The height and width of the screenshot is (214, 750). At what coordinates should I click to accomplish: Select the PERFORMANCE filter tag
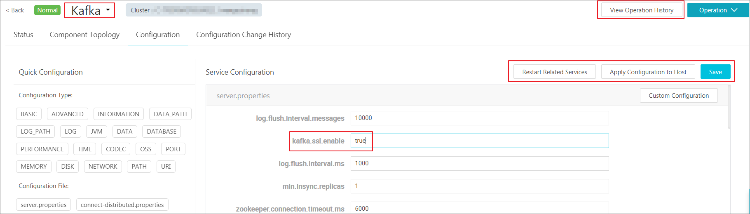click(x=42, y=149)
